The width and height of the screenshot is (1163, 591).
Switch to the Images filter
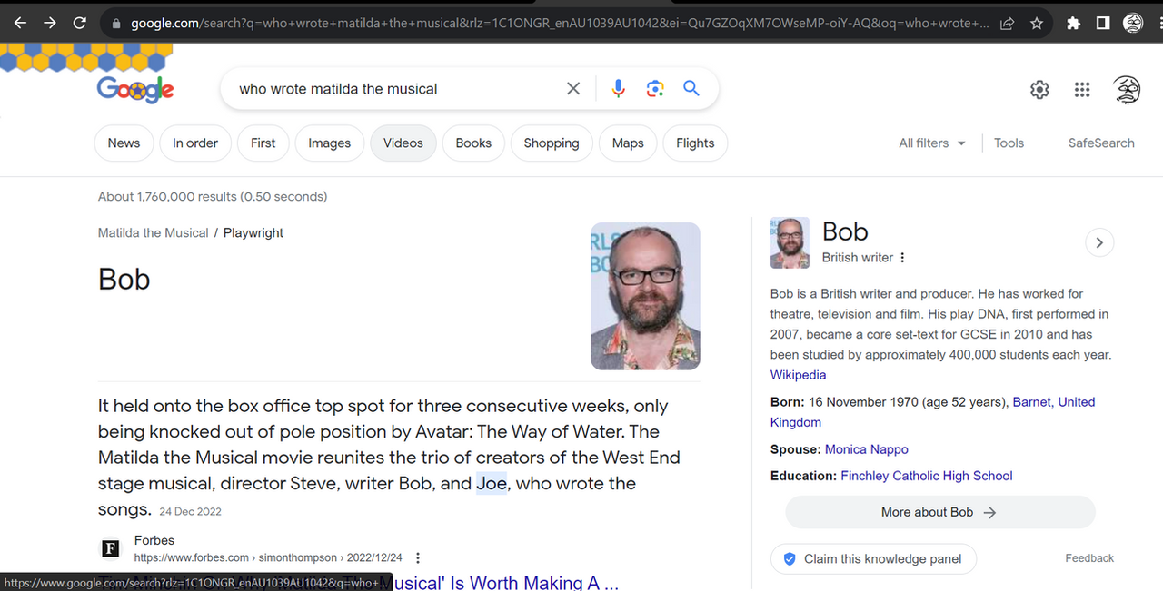click(329, 143)
